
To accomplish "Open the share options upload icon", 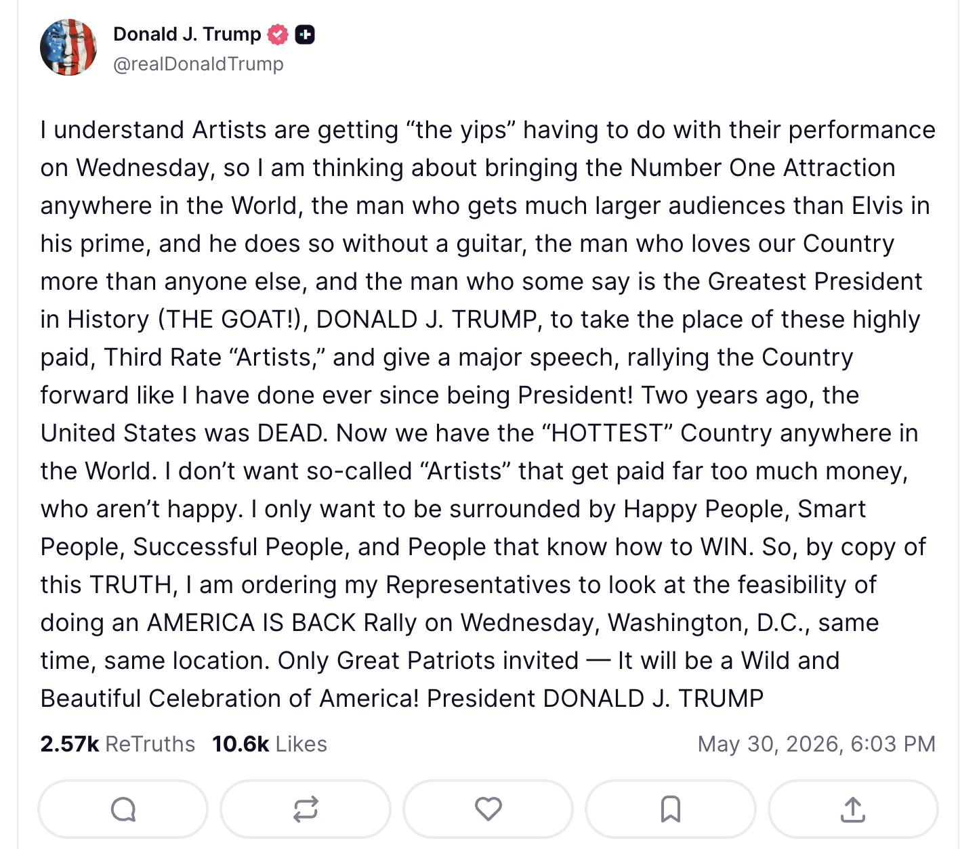I will pos(853,809).
